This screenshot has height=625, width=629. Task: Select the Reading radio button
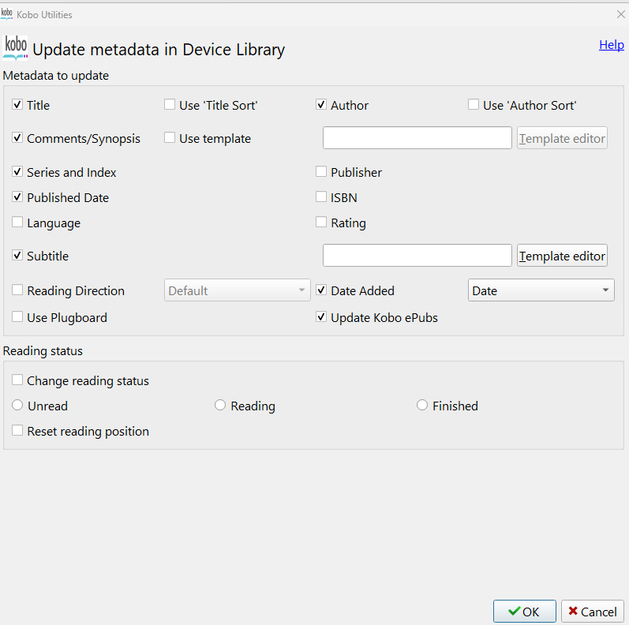pyautogui.click(x=220, y=405)
